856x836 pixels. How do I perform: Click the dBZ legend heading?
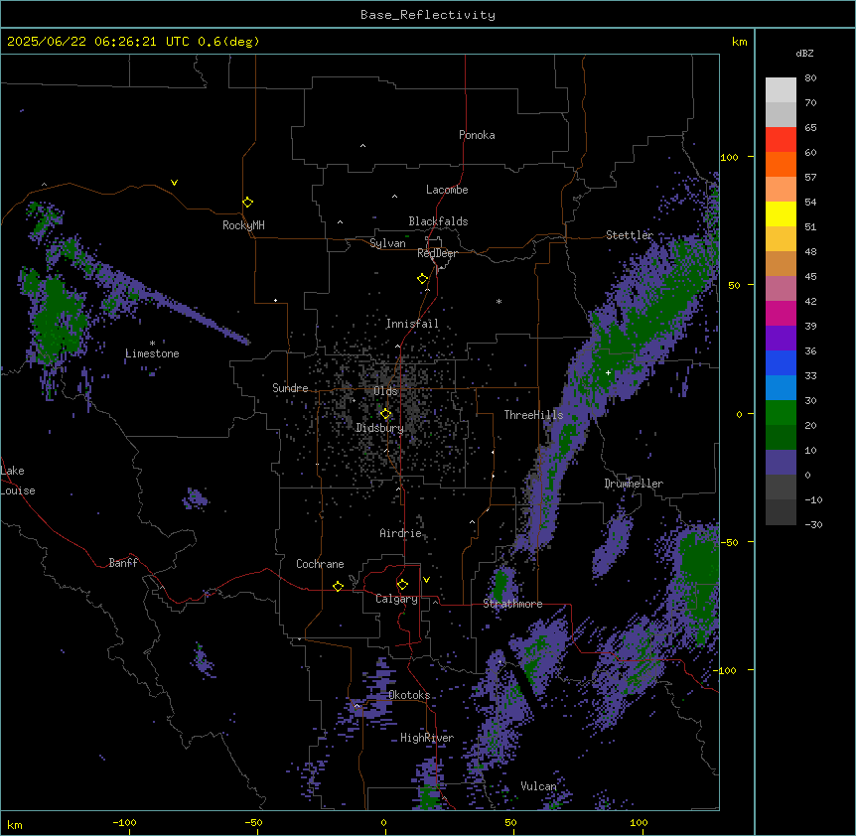pos(804,53)
